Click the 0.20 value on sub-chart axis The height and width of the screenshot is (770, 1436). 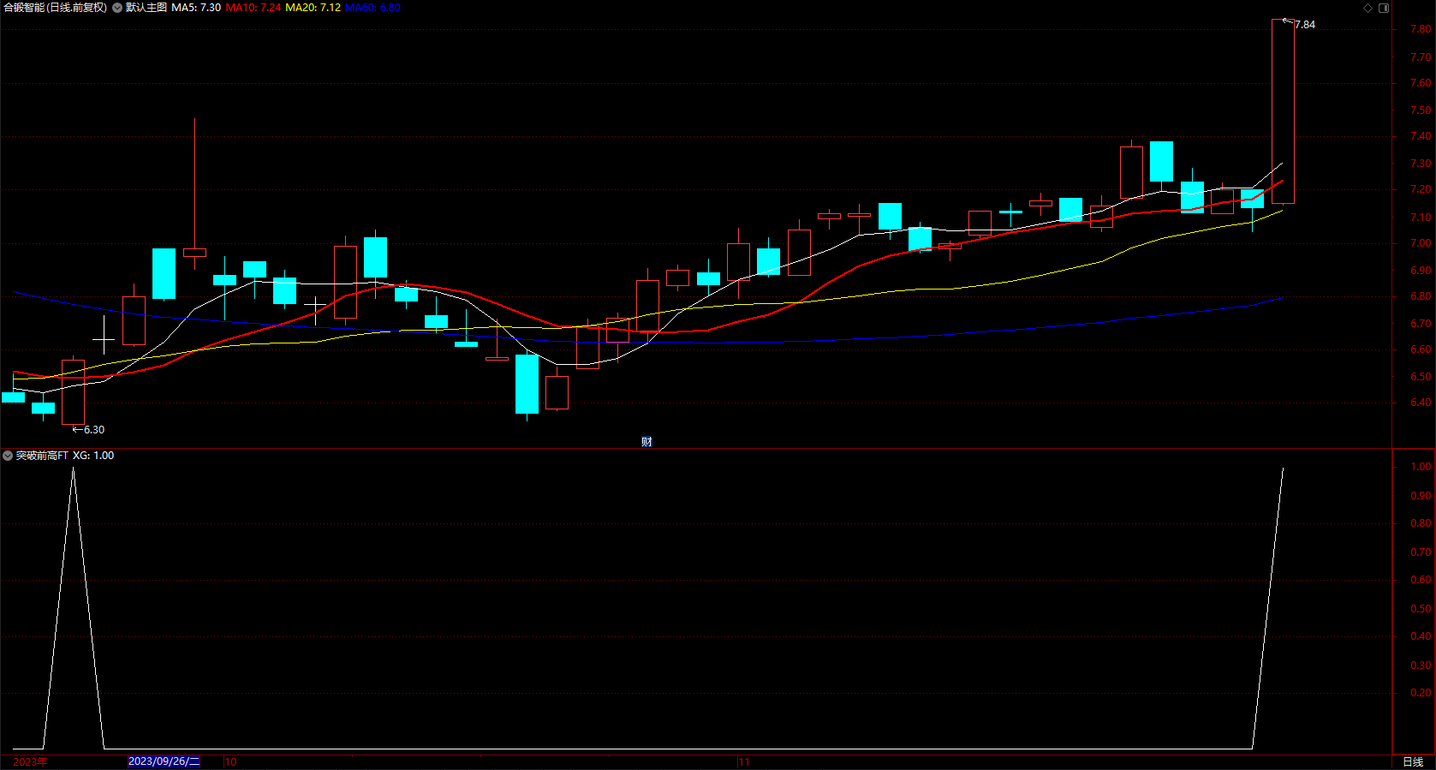pos(1421,693)
